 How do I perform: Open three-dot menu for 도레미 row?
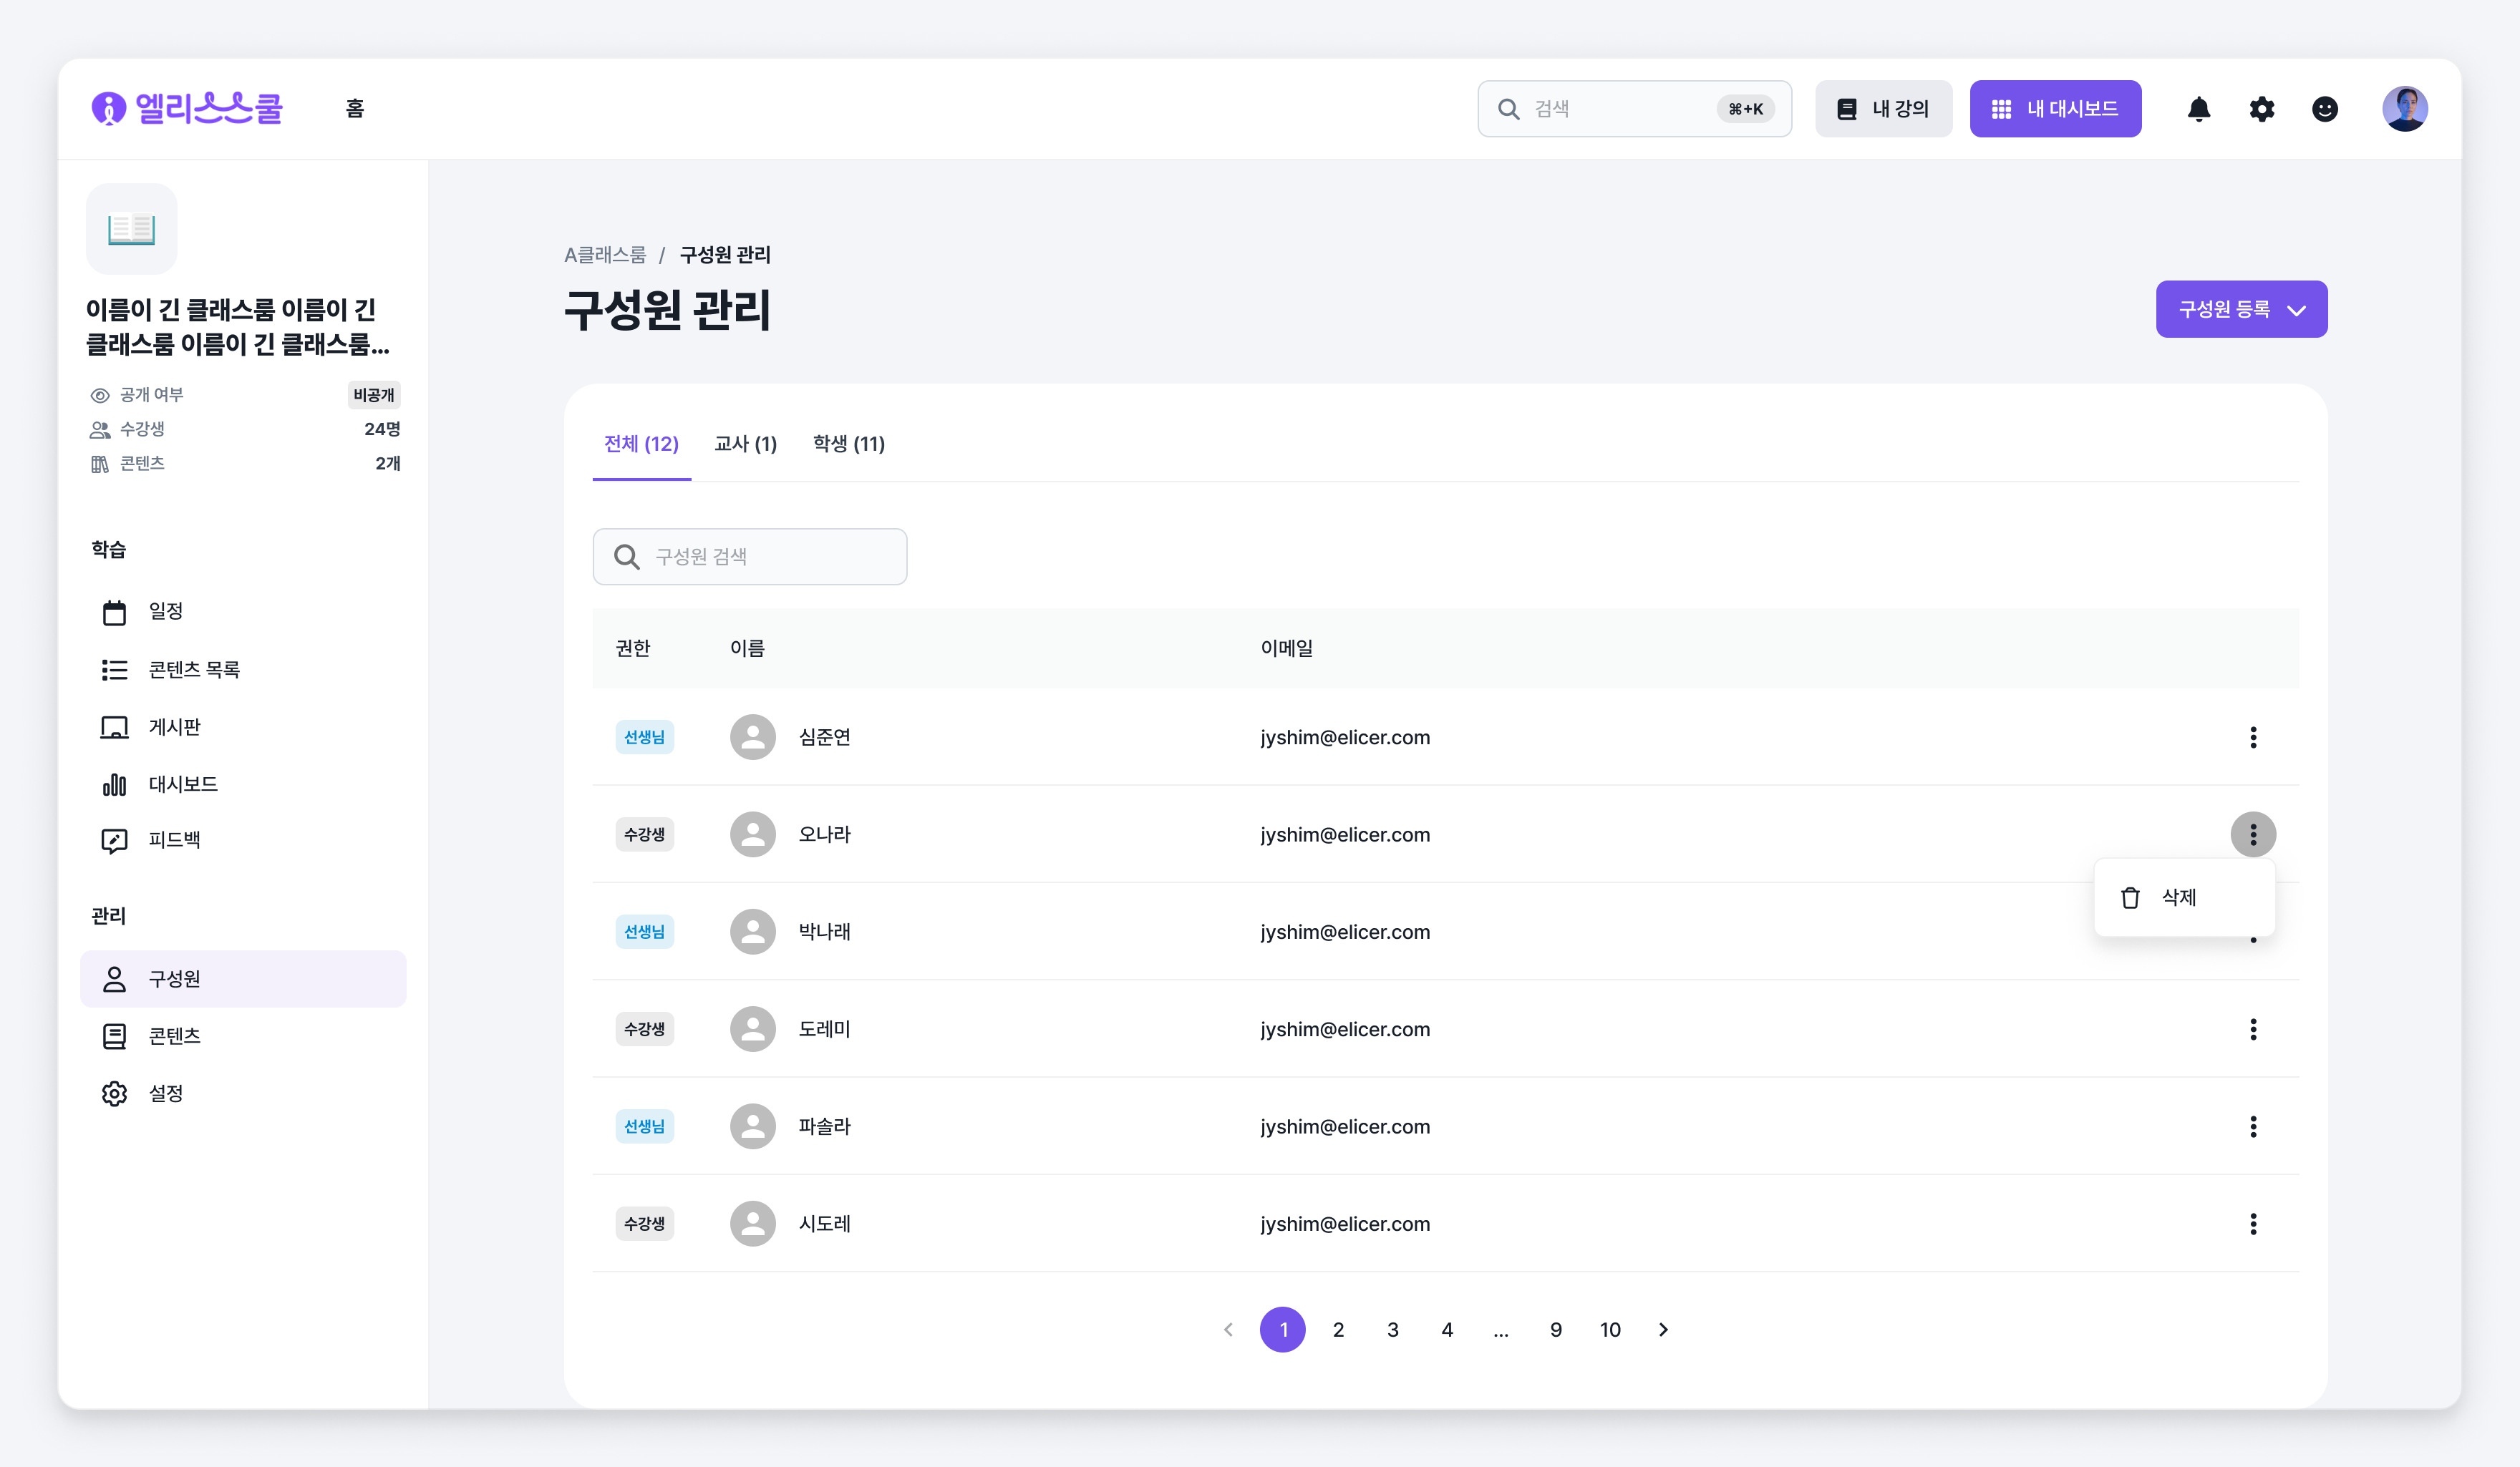pyautogui.click(x=2252, y=1029)
